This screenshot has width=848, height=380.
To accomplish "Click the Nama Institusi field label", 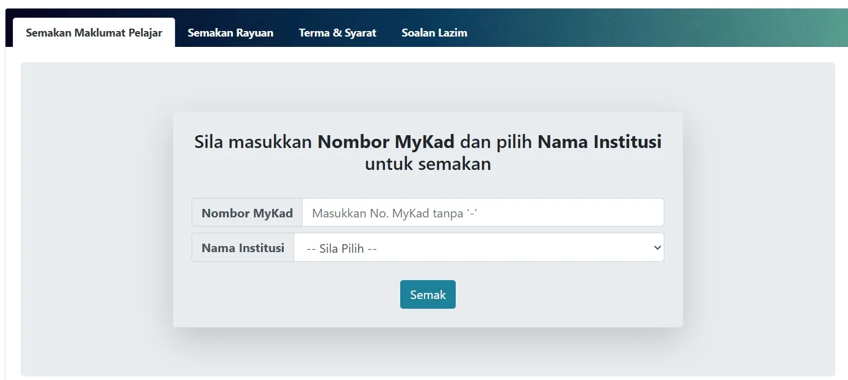I will click(x=243, y=248).
